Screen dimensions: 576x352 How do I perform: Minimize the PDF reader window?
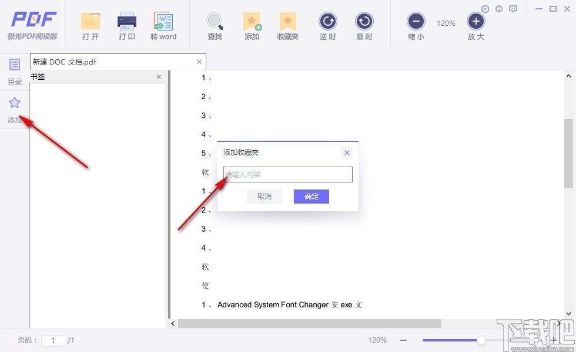tap(539, 9)
